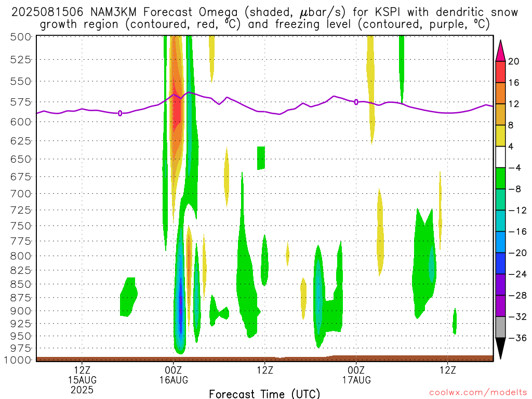Pick the gold 8 to 12 colorbar segment
532x399 pixels.
tap(500, 115)
